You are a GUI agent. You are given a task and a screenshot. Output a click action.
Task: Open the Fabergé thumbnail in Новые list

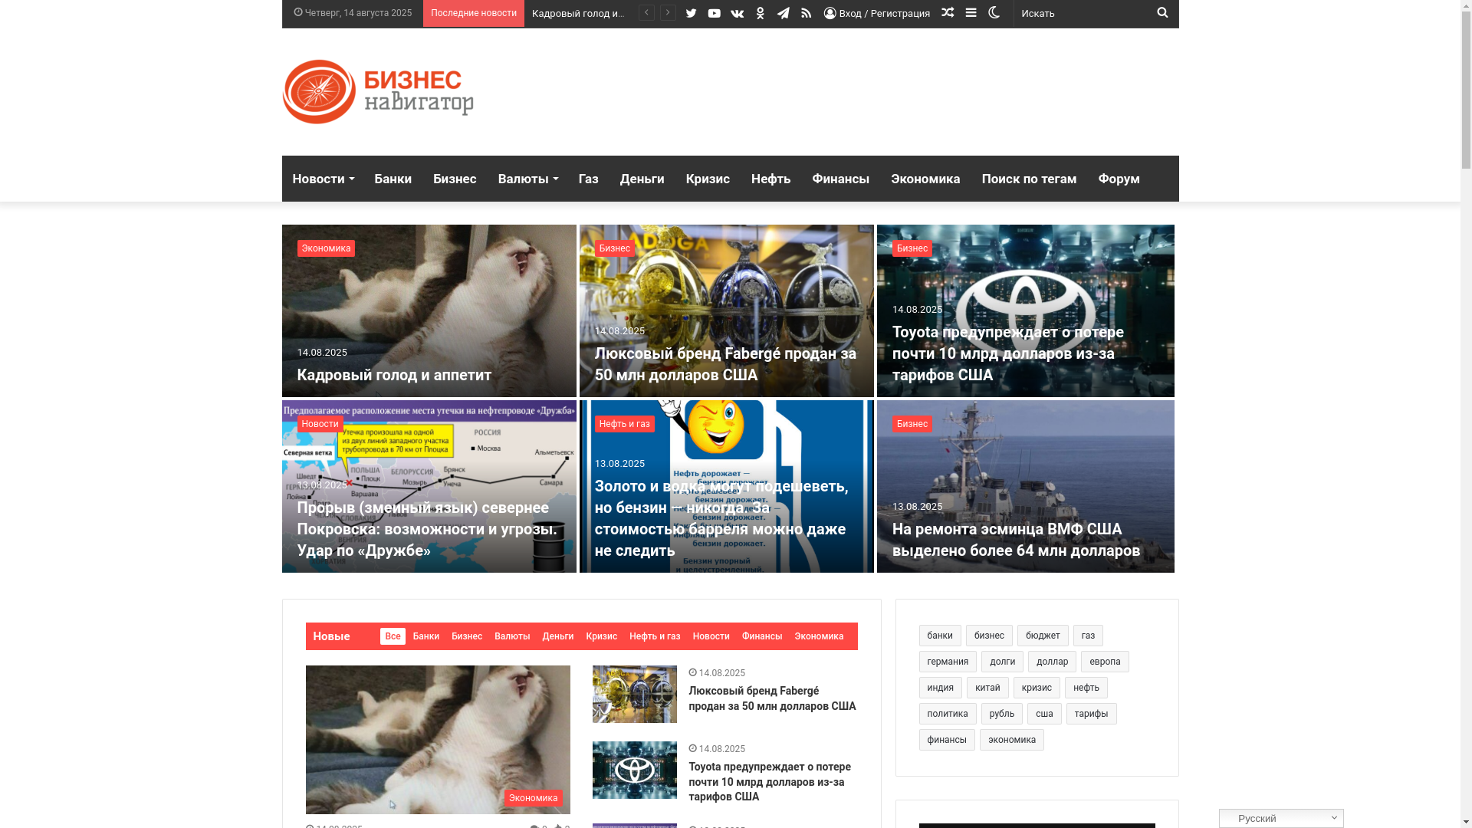635,694
